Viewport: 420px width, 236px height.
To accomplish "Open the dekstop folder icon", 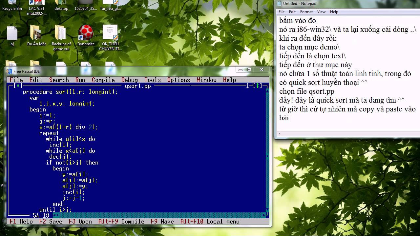I will coord(61,6).
